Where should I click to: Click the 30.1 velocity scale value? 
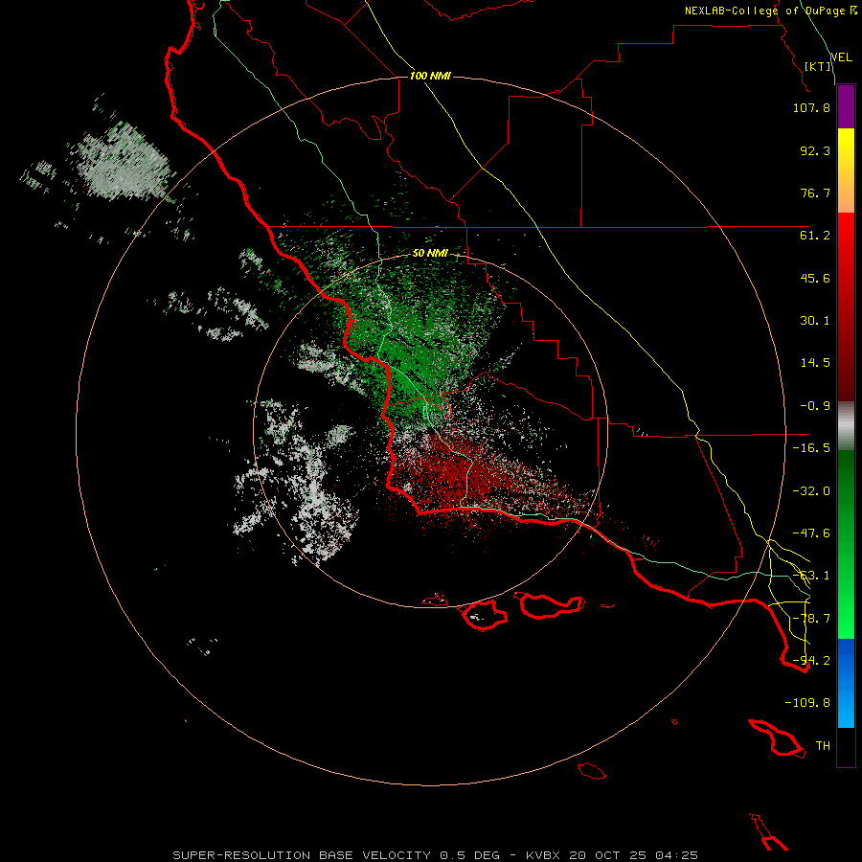pyautogui.click(x=815, y=321)
